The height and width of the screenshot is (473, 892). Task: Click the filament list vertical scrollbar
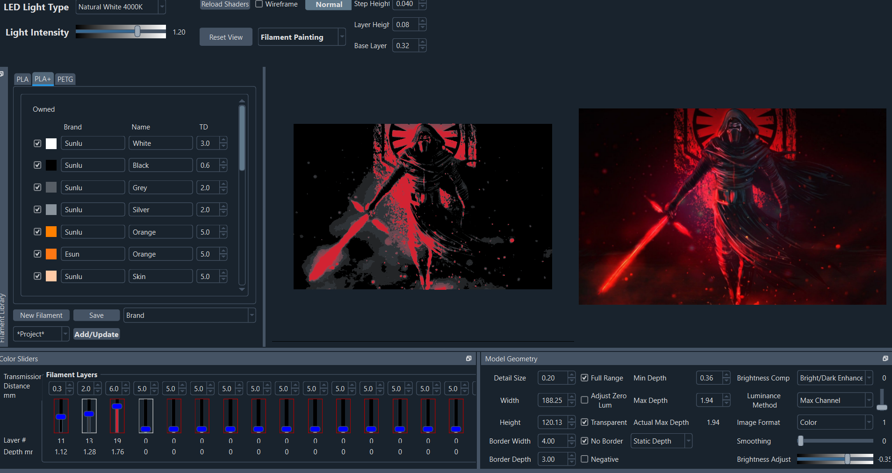(242, 138)
